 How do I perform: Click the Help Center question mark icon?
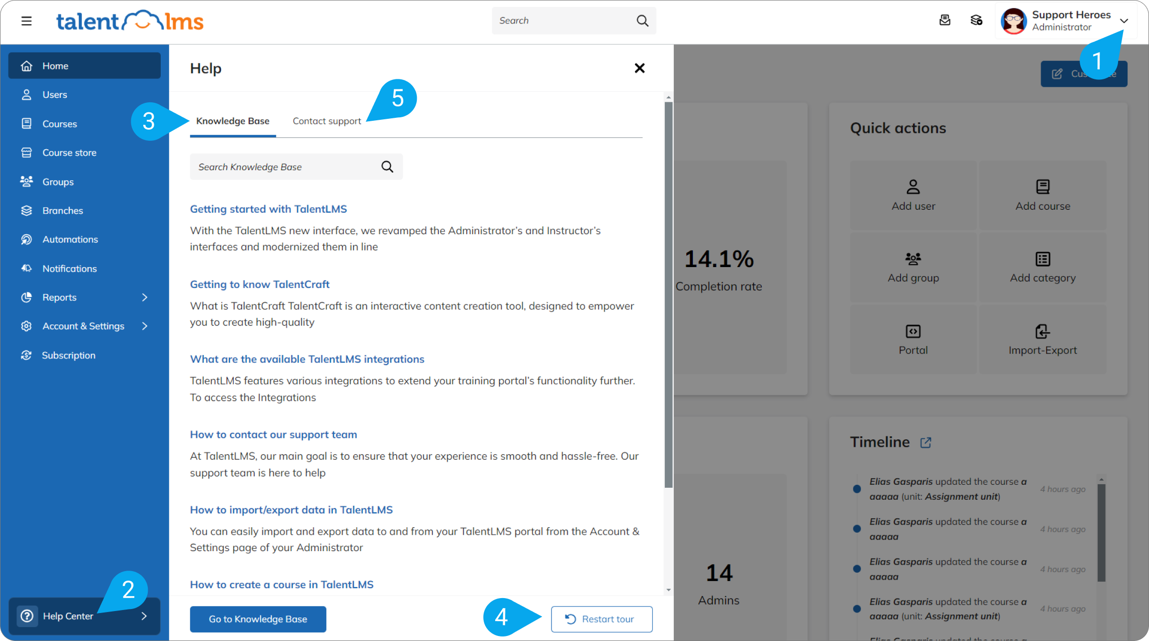coord(27,616)
